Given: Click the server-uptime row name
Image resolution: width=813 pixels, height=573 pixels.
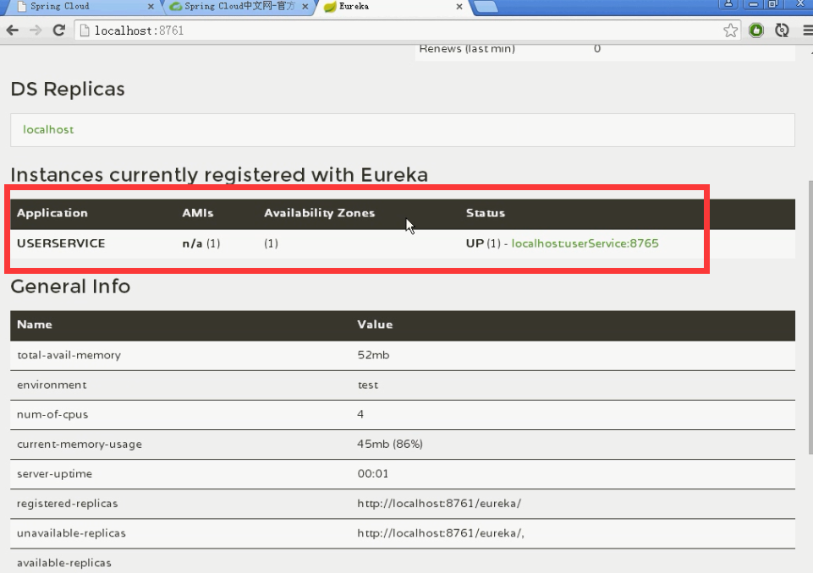Looking at the screenshot, I should pyautogui.click(x=54, y=473).
